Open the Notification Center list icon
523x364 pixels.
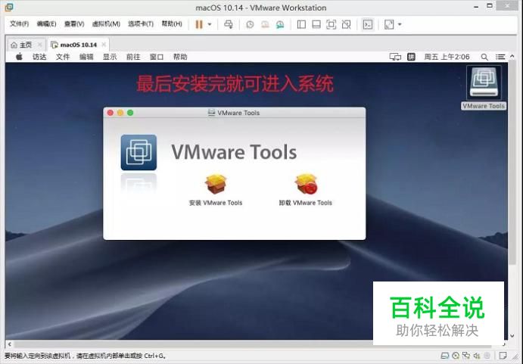(500, 57)
